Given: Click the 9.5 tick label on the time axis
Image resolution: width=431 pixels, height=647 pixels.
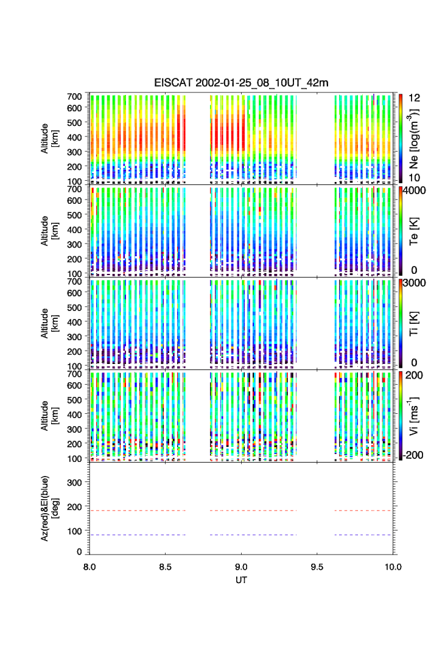Looking at the screenshot, I should (317, 566).
